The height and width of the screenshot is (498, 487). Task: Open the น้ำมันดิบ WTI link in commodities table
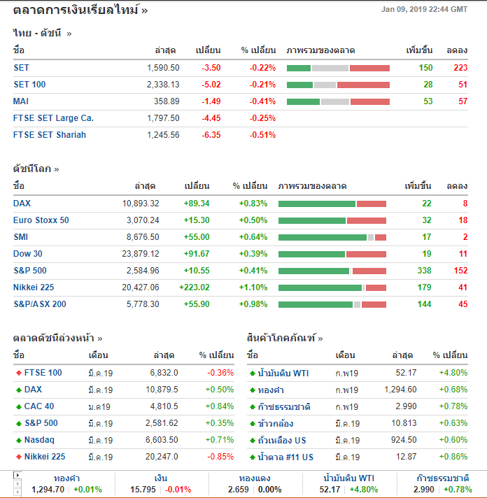[x=283, y=373]
